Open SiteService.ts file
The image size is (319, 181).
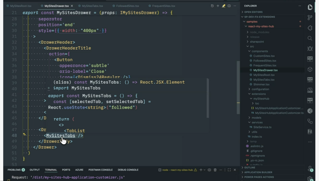pos(262,127)
